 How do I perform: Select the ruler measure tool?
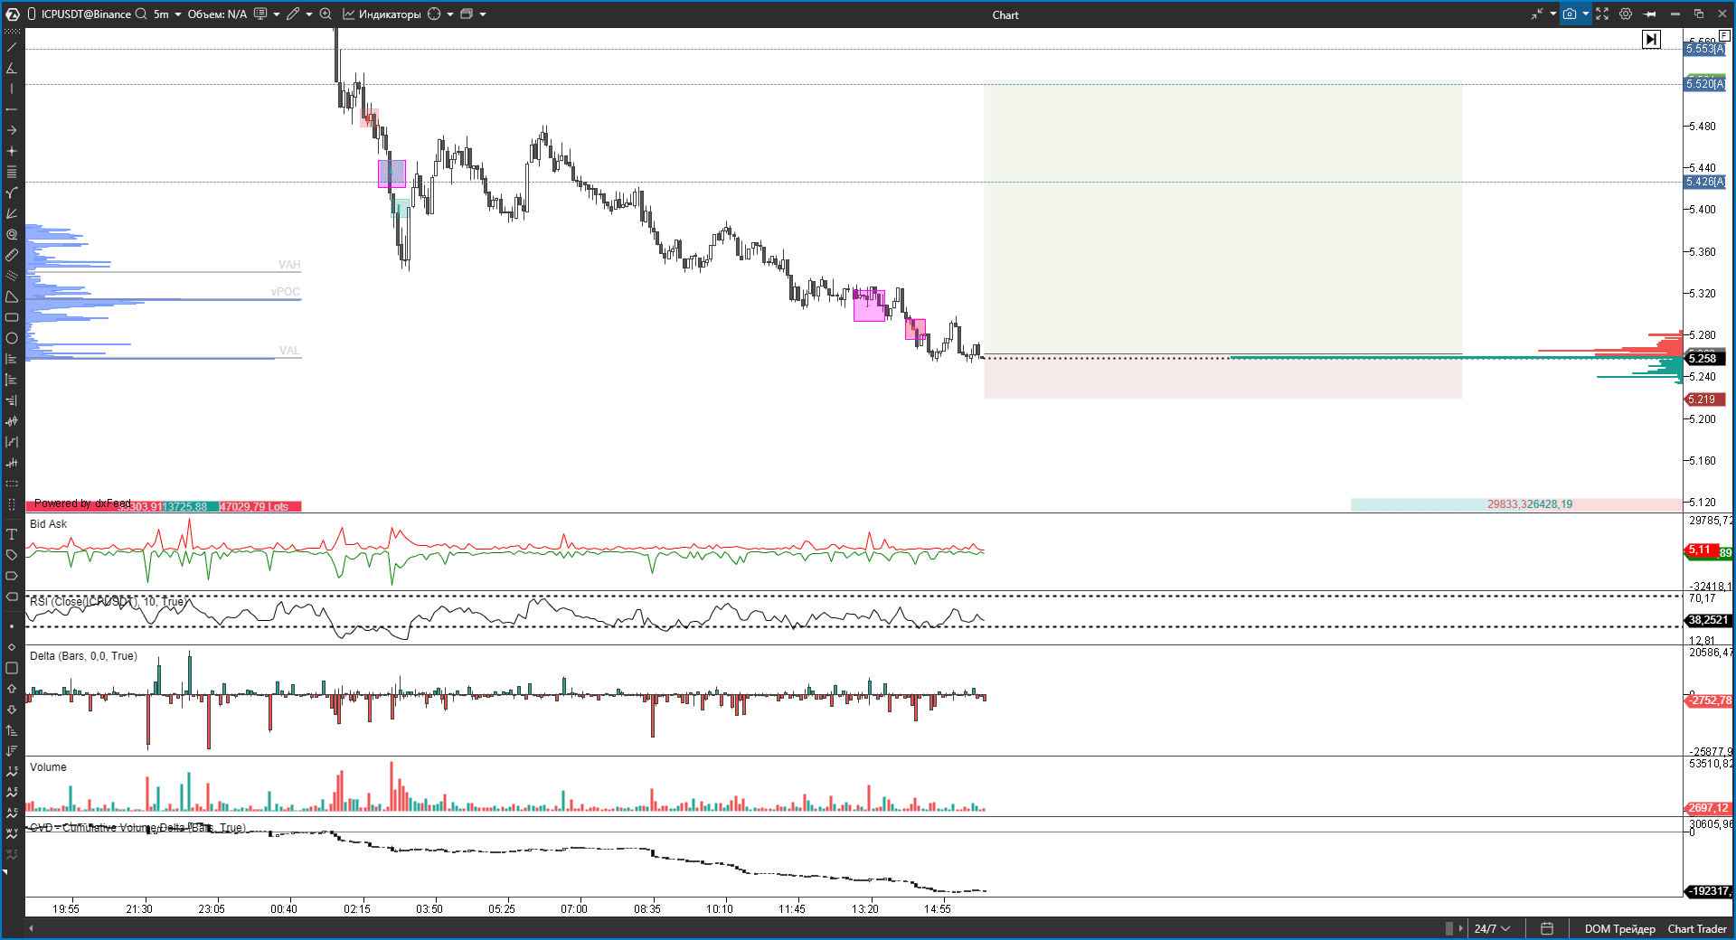coord(12,255)
